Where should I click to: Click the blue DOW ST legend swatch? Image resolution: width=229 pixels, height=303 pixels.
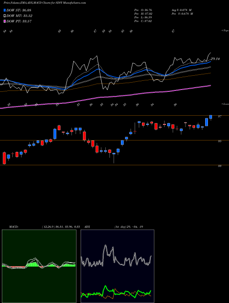5,10
